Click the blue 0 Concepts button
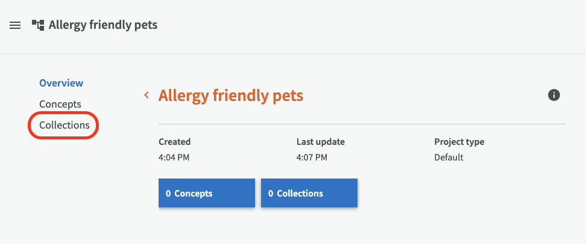The width and height of the screenshot is (586, 244). 206,193
